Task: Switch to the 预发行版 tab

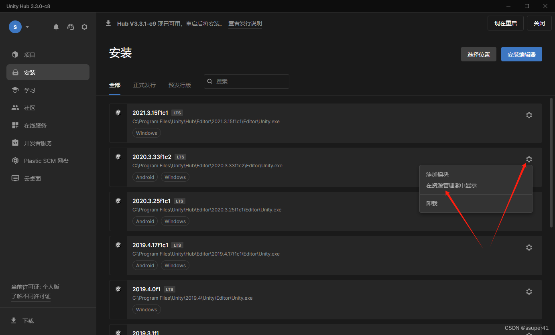Action: click(x=180, y=85)
